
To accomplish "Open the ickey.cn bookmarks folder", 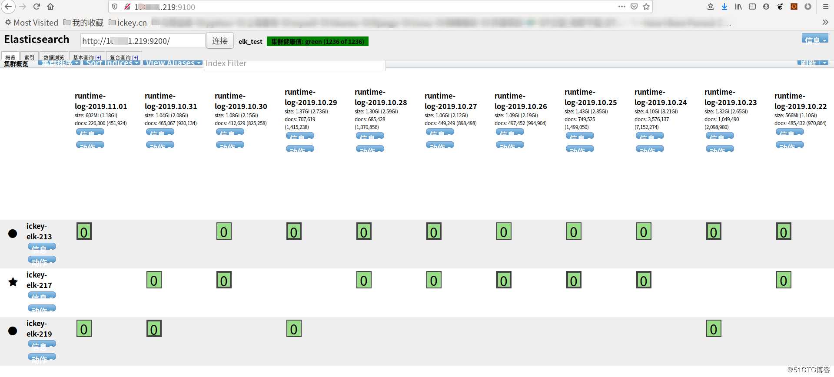I will (x=128, y=23).
